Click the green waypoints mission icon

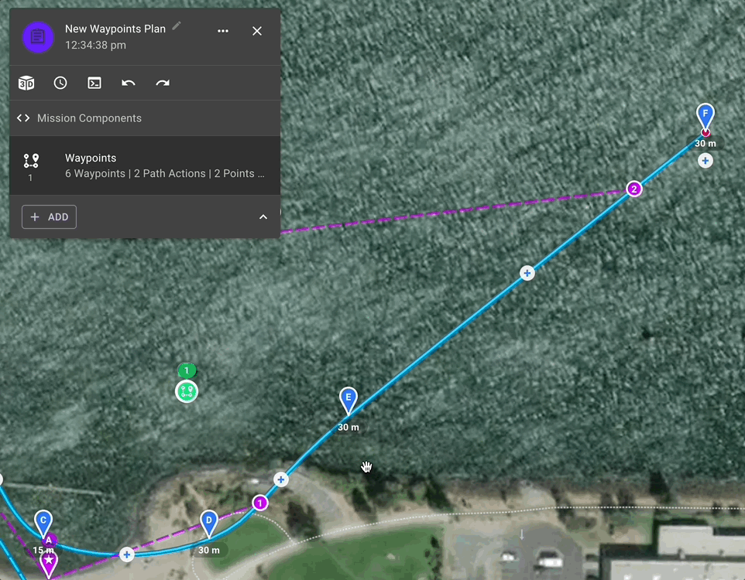pyautogui.click(x=187, y=391)
